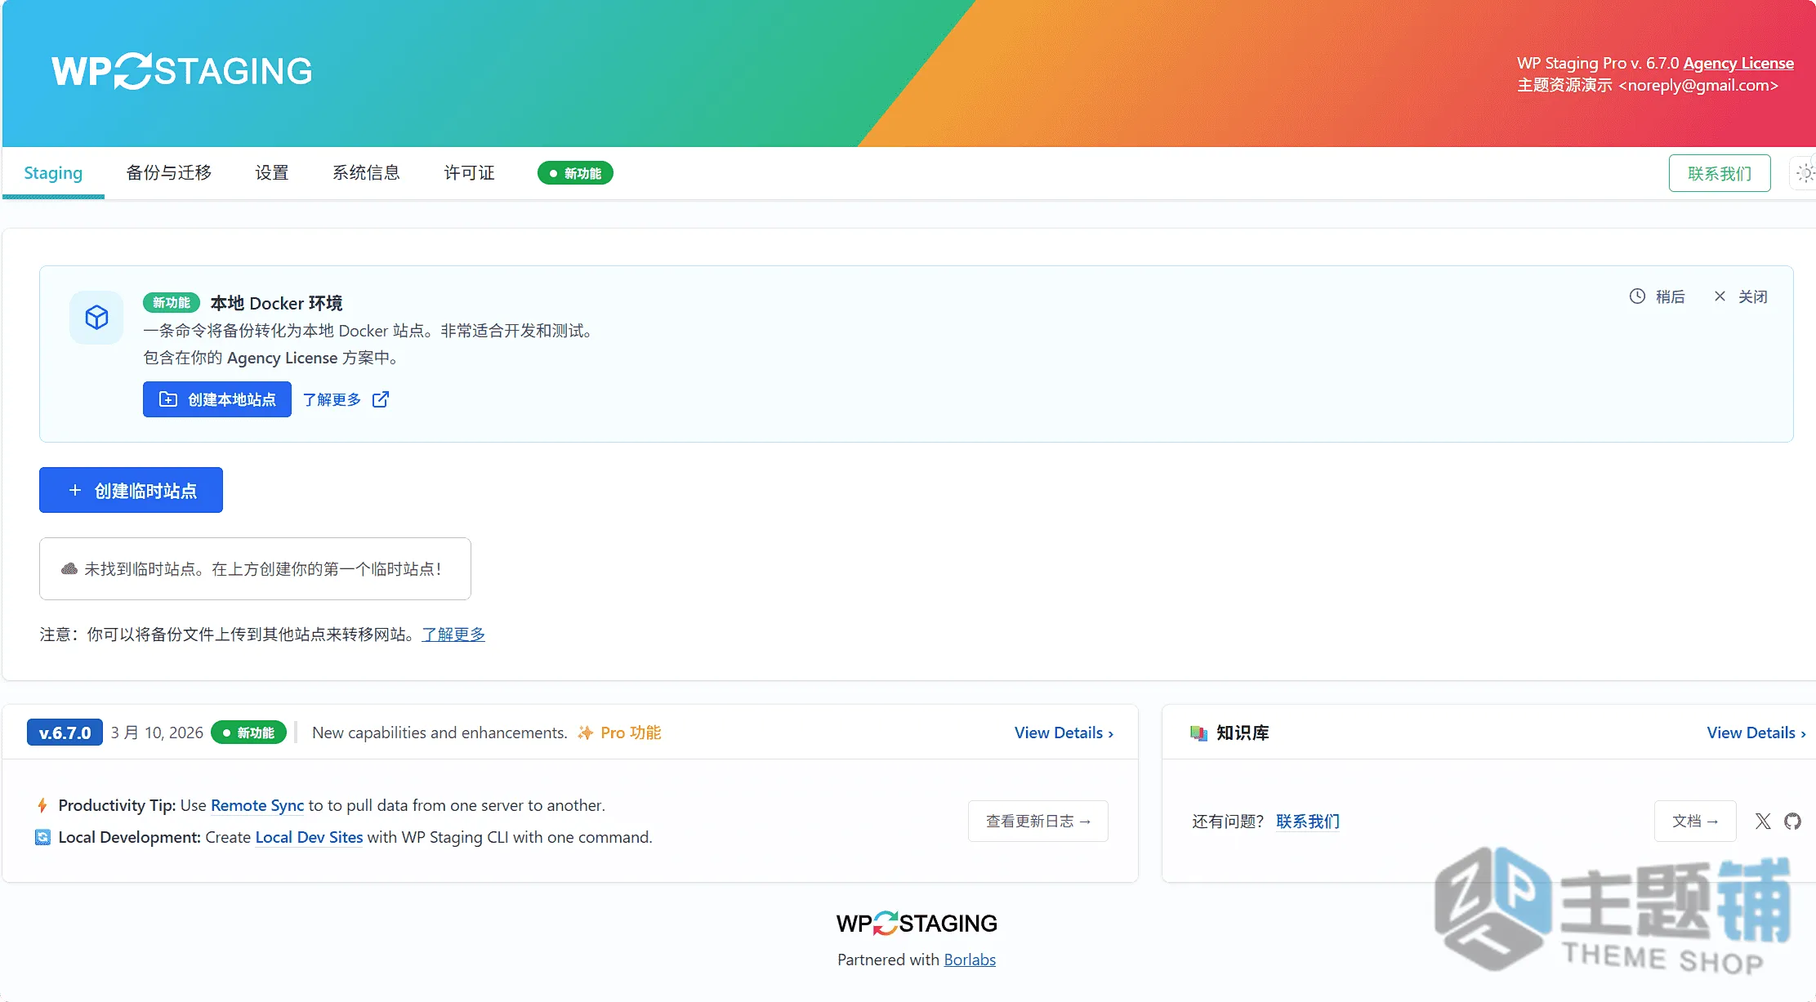Click the 创建临时站点 button
This screenshot has width=1816, height=1002.
point(131,490)
